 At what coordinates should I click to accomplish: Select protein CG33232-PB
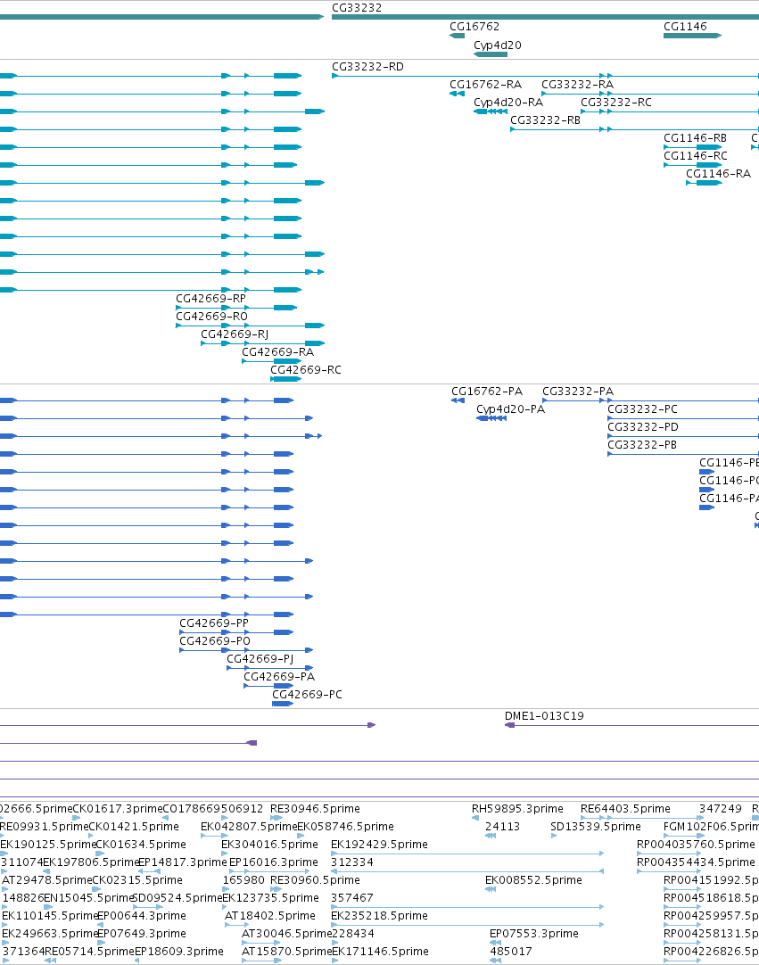click(641, 445)
